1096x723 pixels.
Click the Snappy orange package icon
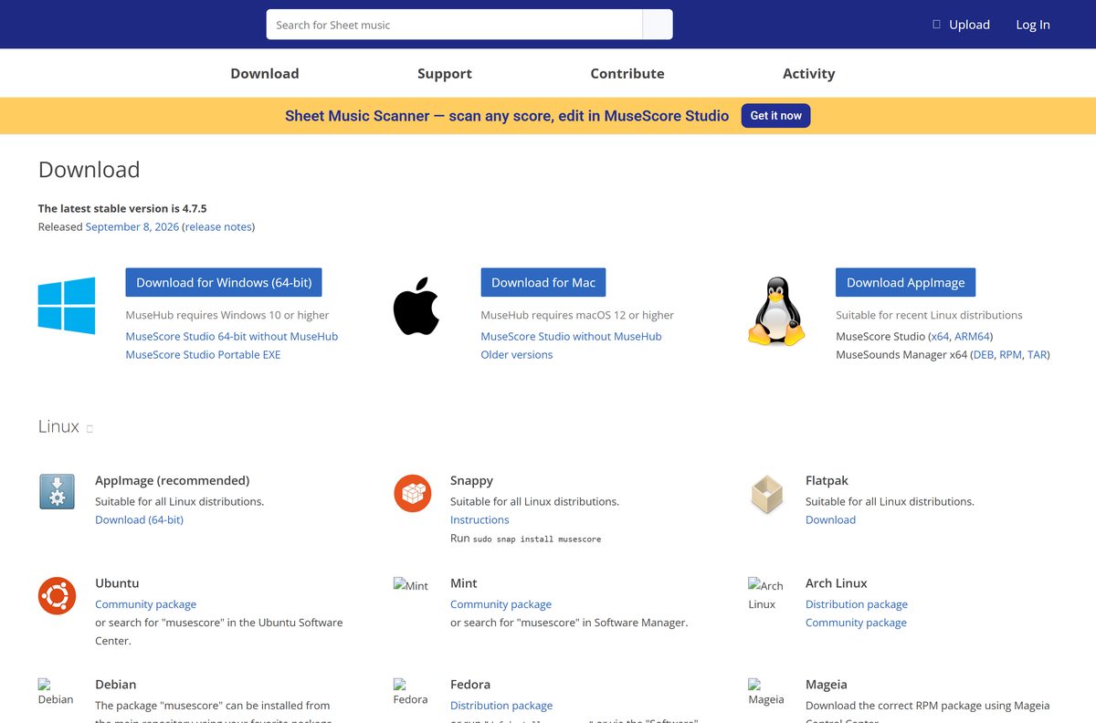click(412, 493)
